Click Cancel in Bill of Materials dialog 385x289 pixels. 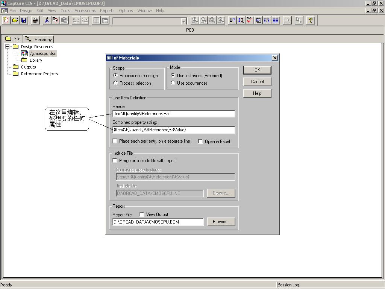(257, 82)
